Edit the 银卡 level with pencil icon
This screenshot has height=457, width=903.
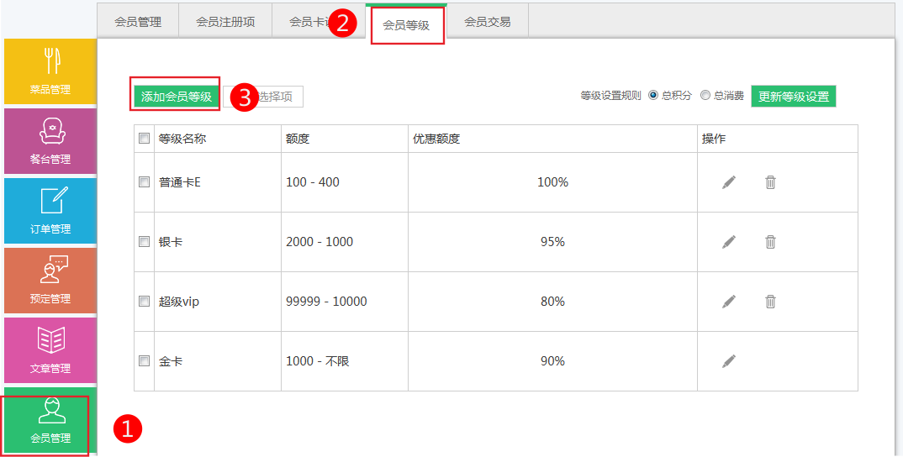[728, 242]
